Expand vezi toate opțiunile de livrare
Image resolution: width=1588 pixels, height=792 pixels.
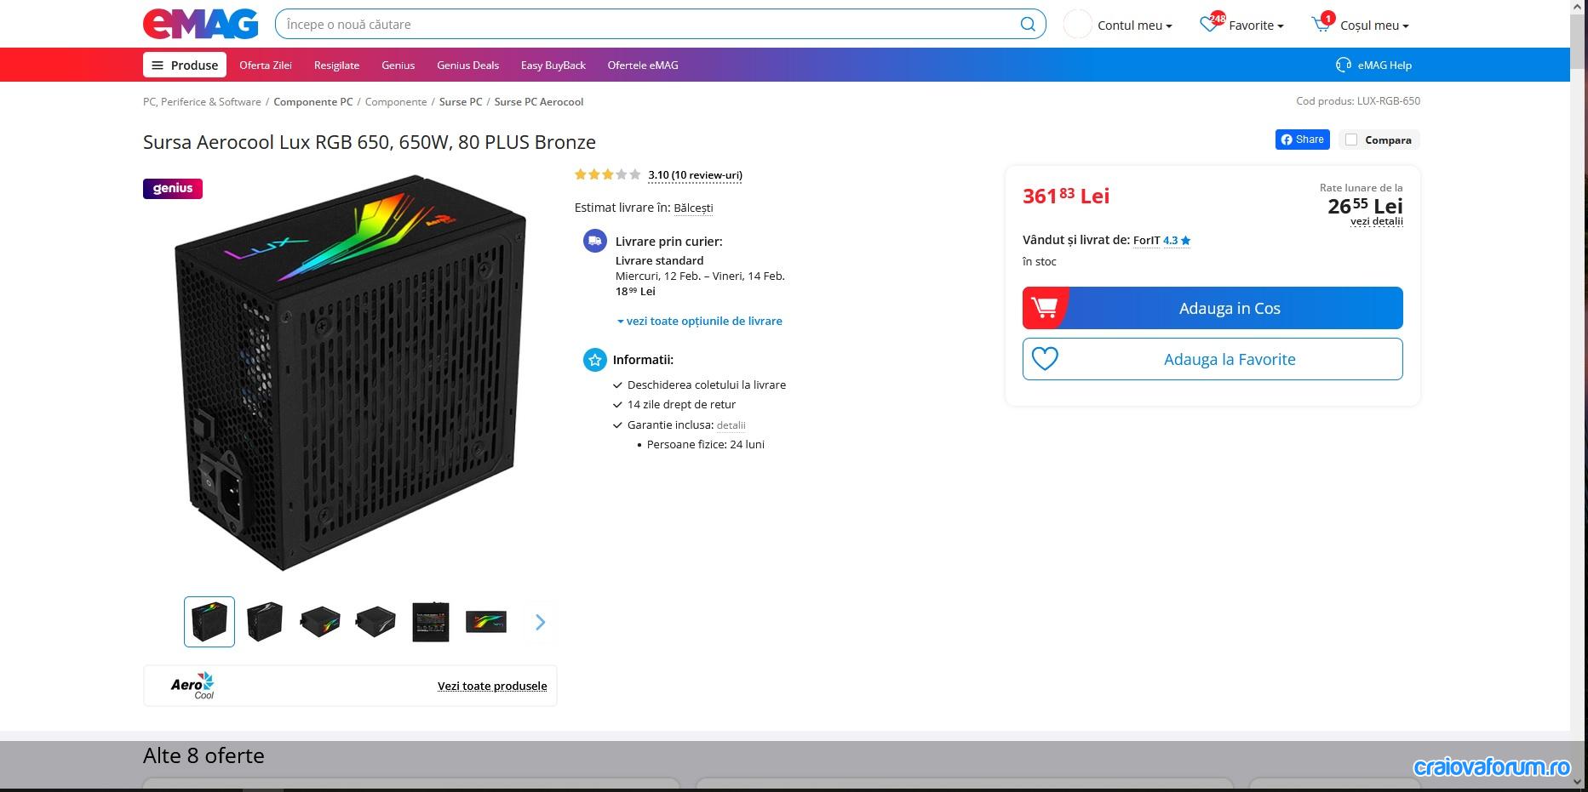(699, 321)
